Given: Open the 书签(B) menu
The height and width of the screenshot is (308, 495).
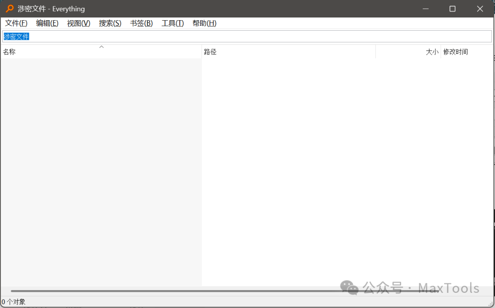Looking at the screenshot, I should pos(141,23).
